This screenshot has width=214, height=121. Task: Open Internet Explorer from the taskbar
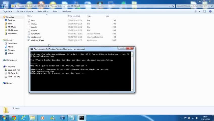coord(23,118)
